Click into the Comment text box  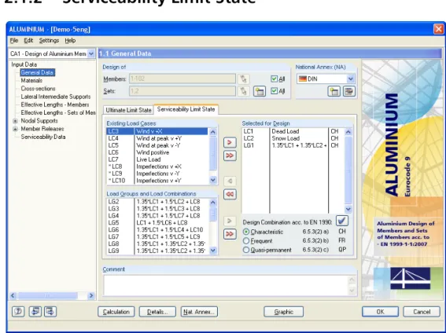[226, 286]
